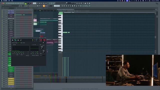Switch to the Pitch tab in channel settings

click(24, 43)
